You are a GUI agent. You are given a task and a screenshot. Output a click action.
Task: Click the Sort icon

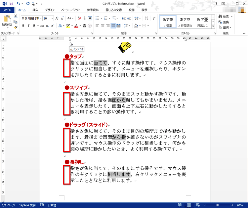pos(146,18)
